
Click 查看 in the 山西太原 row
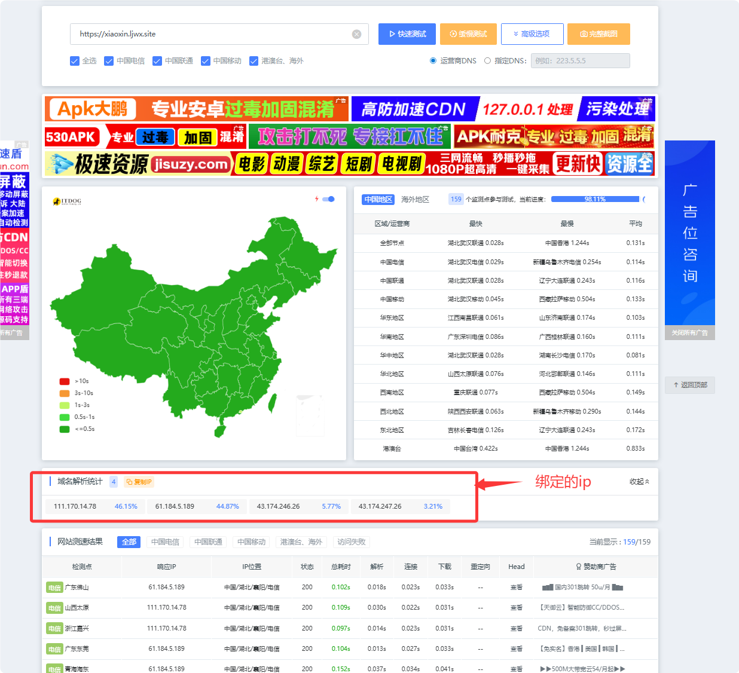(x=516, y=608)
